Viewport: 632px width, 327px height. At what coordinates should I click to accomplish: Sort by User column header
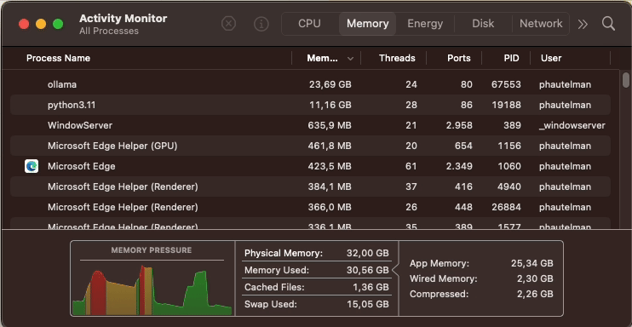[x=551, y=58]
